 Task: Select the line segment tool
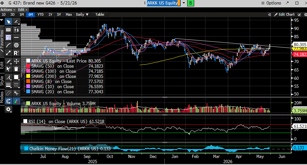(8, 53)
